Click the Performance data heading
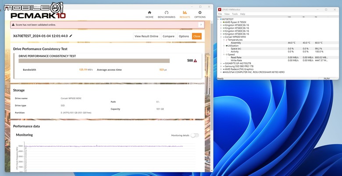Viewport: 342px width, 176px height. [26, 126]
